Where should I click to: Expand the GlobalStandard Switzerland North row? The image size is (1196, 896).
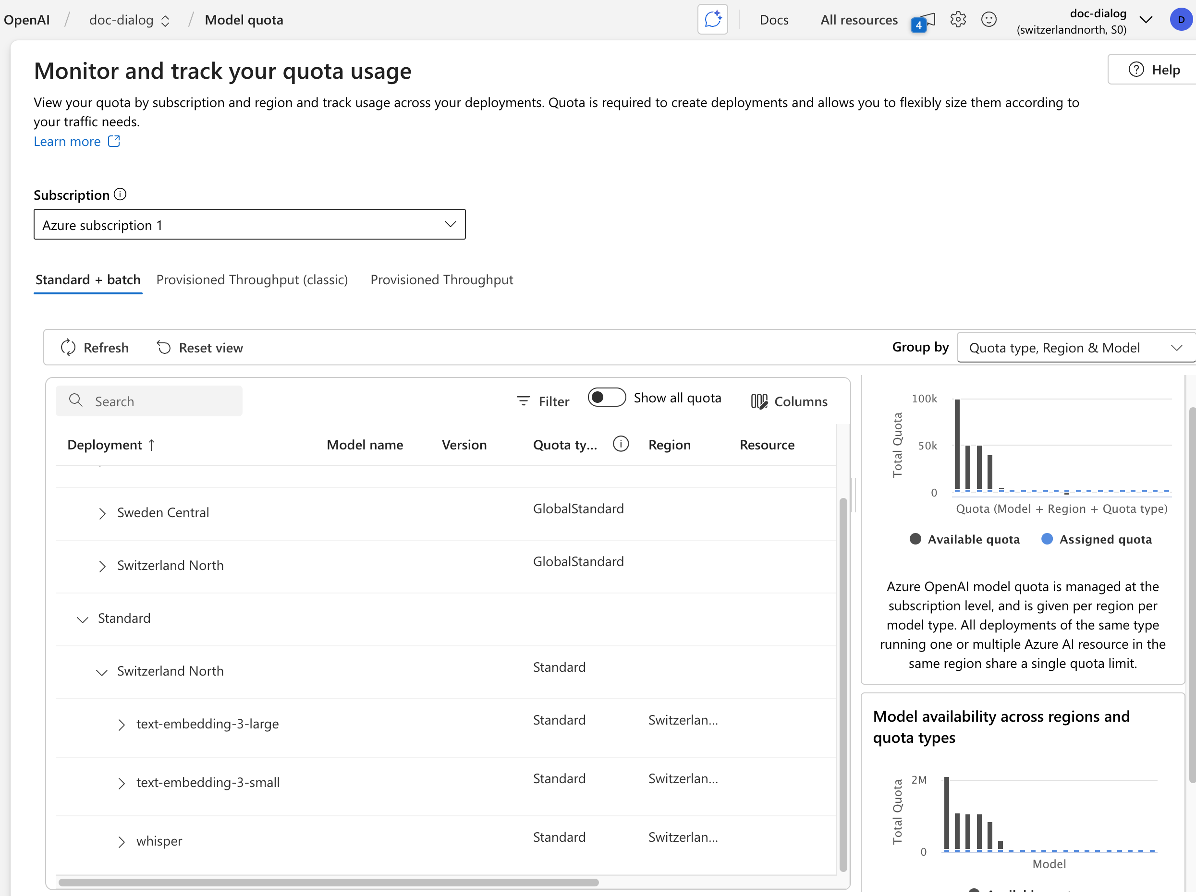tap(102, 566)
